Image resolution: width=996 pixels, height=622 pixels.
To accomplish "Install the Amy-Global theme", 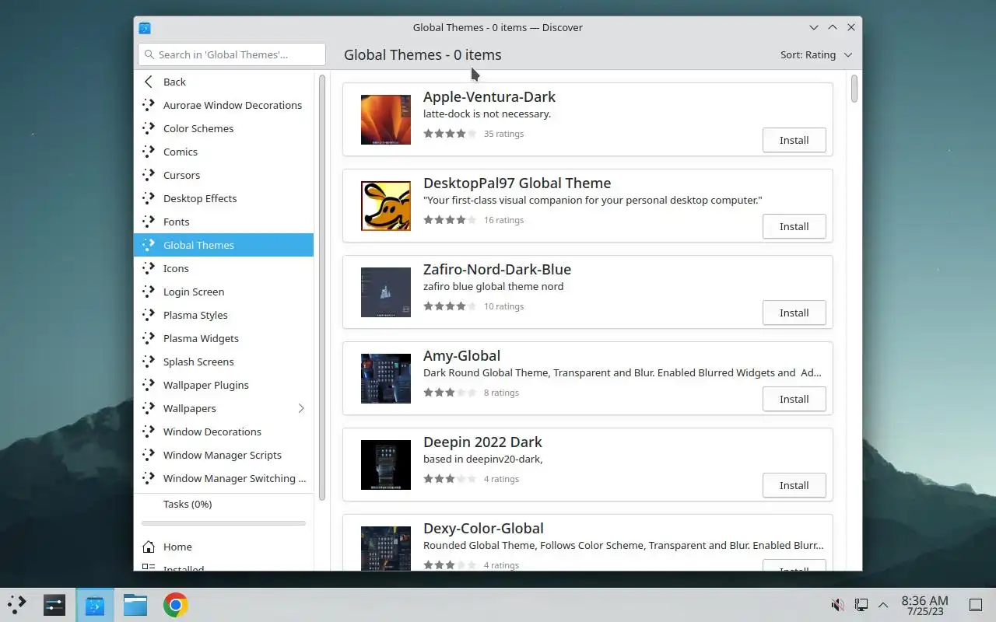I will tap(794, 399).
